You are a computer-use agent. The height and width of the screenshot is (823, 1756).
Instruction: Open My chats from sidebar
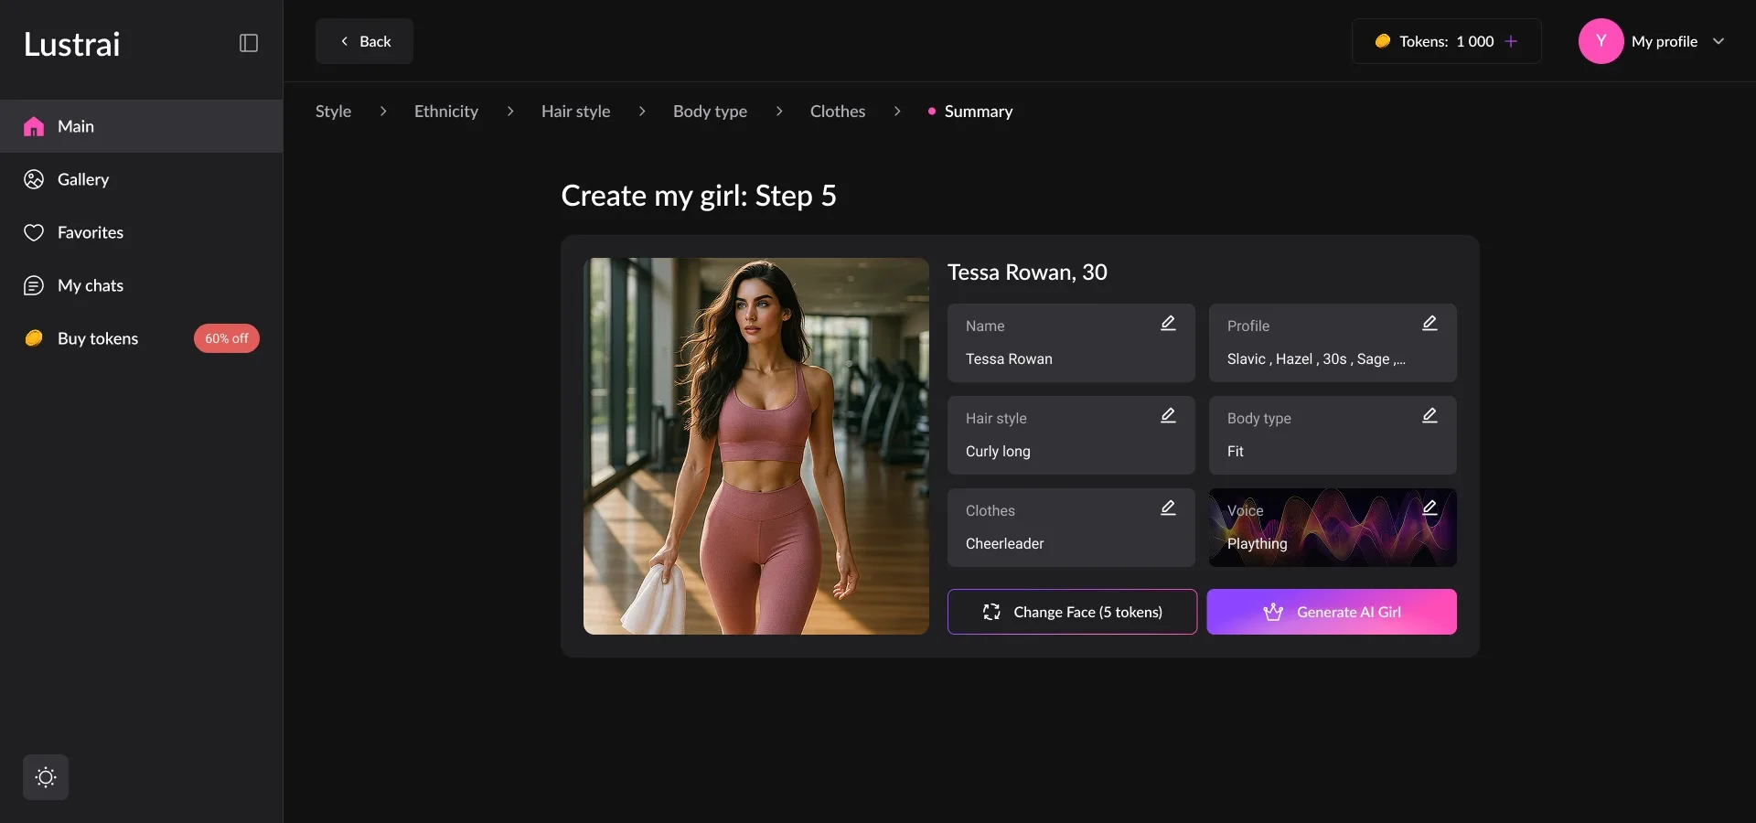(x=90, y=285)
